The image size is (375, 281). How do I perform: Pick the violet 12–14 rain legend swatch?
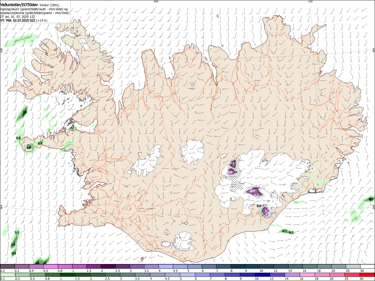coord(277,275)
